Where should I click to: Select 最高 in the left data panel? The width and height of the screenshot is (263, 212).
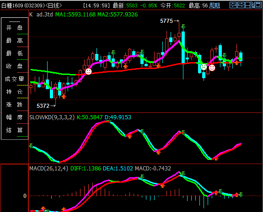(x=14, y=41)
